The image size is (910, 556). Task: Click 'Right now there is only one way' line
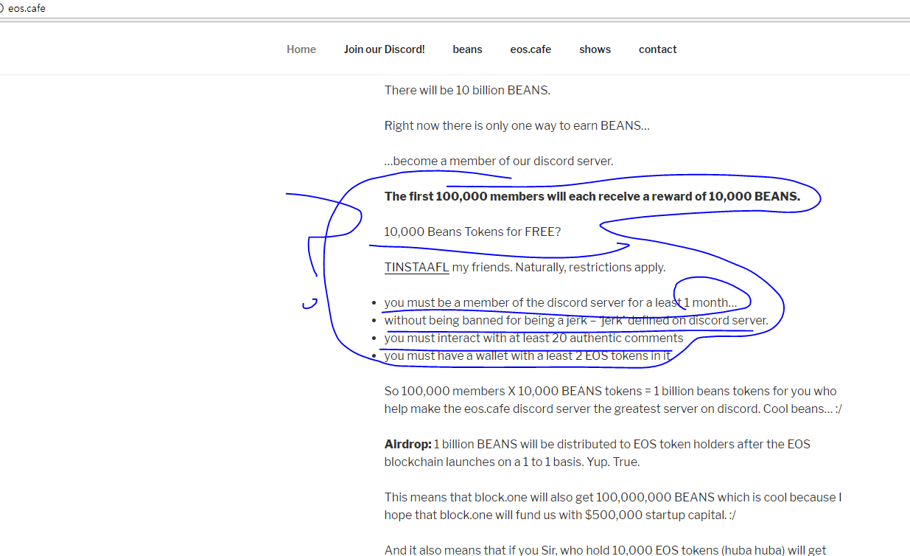517,125
